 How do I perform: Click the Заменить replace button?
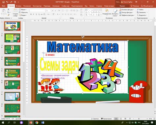[142, 13]
